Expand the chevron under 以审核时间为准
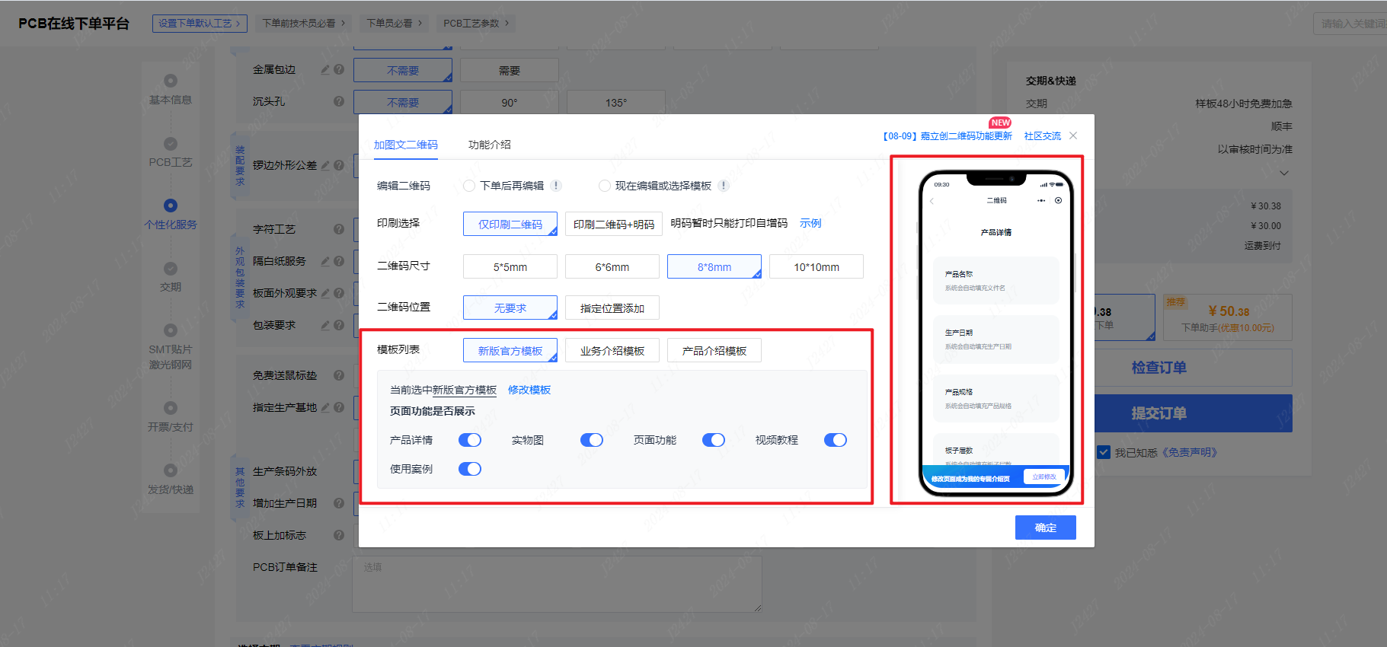This screenshot has width=1387, height=647. [x=1284, y=174]
